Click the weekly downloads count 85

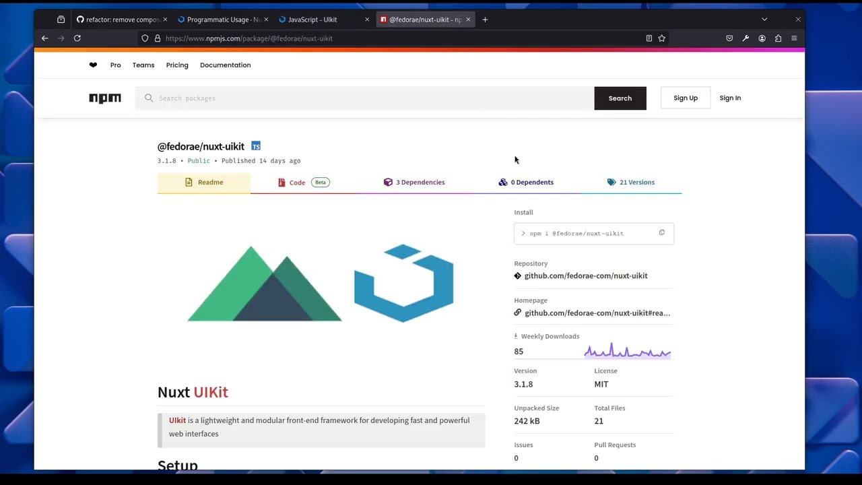point(519,352)
